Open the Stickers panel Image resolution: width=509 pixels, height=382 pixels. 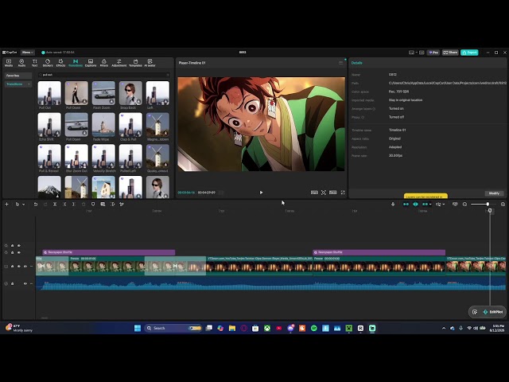coord(48,63)
